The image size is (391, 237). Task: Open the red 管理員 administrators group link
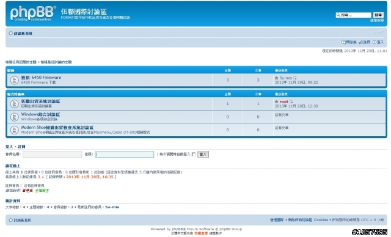pyautogui.click(x=27, y=191)
